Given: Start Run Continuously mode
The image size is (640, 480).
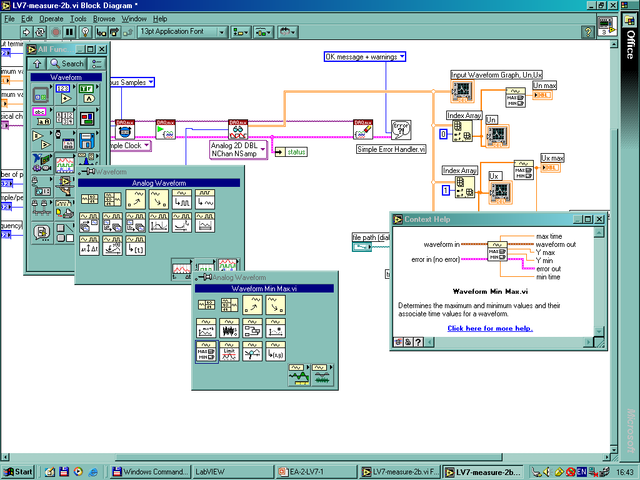Looking at the screenshot, I should 40,32.
